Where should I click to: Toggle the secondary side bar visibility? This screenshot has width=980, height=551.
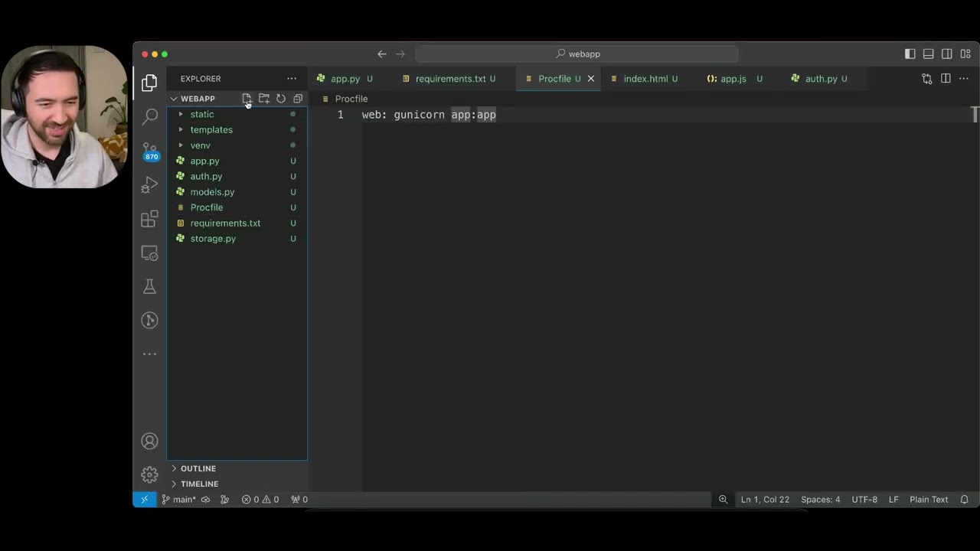pyautogui.click(x=947, y=54)
